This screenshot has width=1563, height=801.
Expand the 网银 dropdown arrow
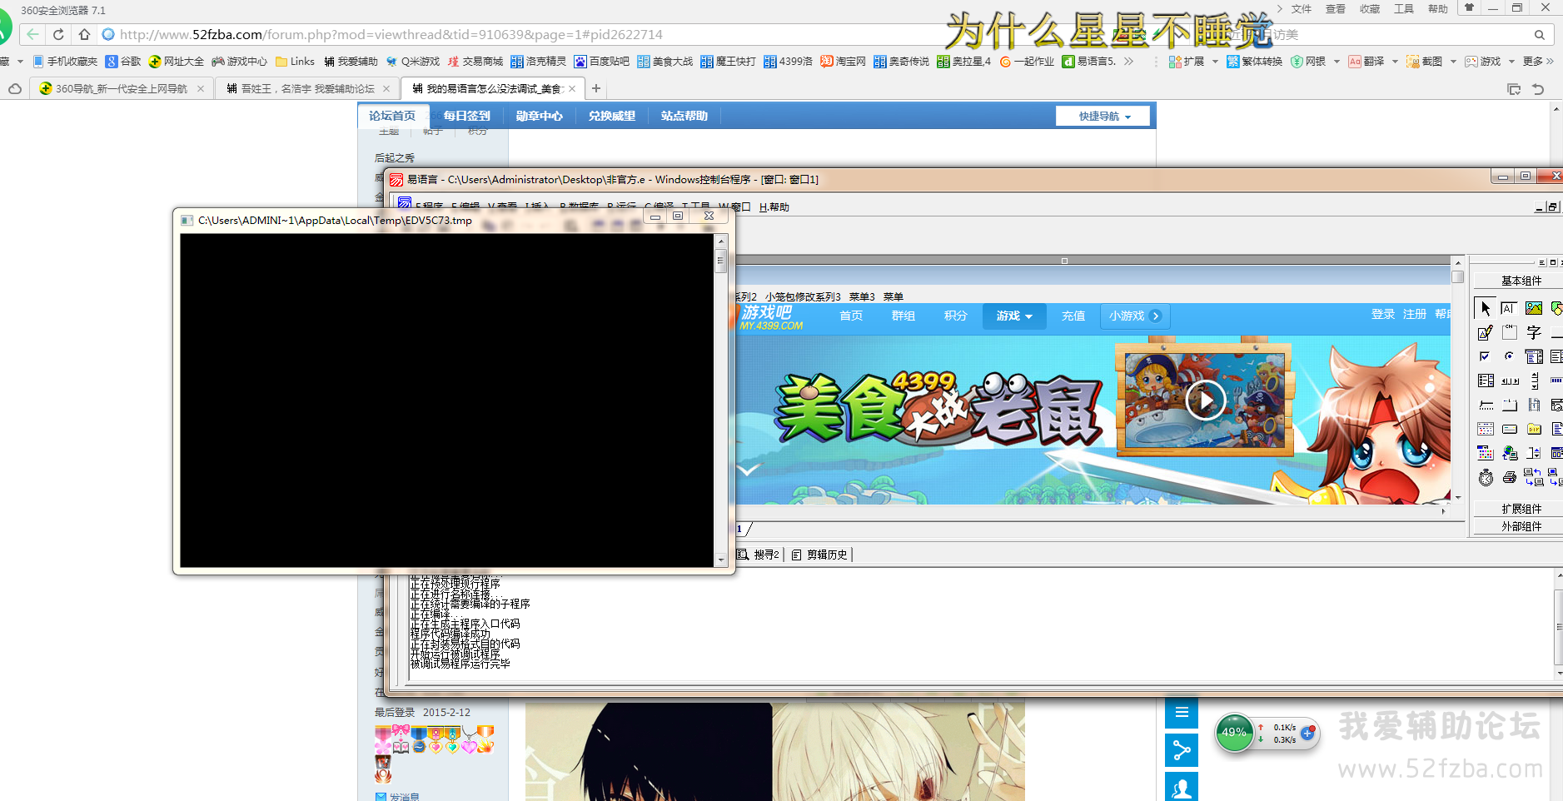coord(1337,62)
